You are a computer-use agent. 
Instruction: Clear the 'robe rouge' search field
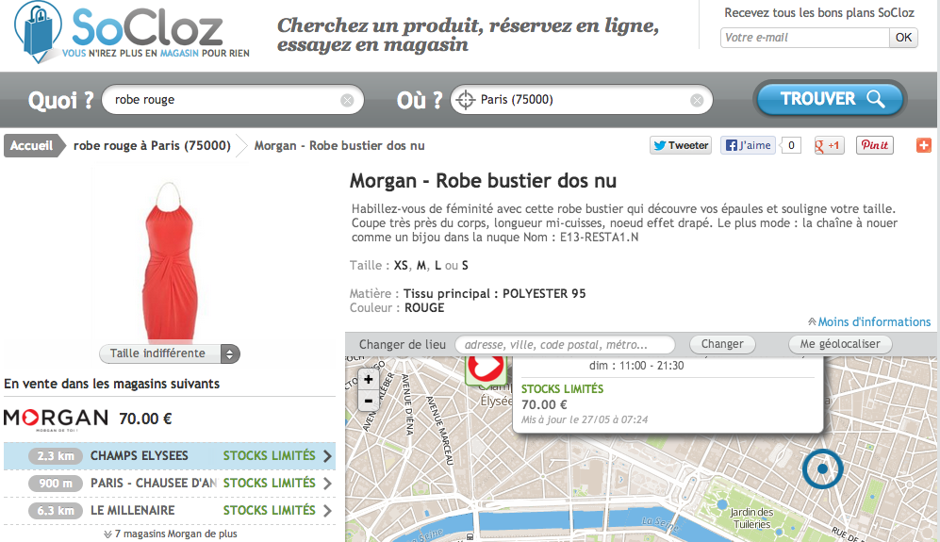click(347, 100)
